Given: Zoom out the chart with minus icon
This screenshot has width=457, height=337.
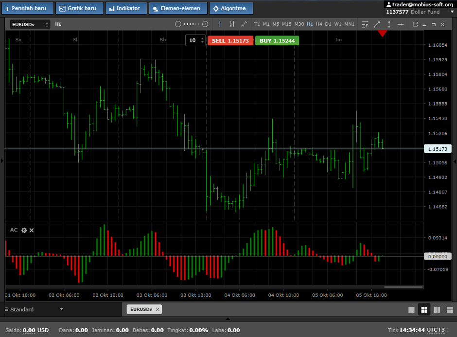Looking at the screenshot, I should click(x=178, y=24).
